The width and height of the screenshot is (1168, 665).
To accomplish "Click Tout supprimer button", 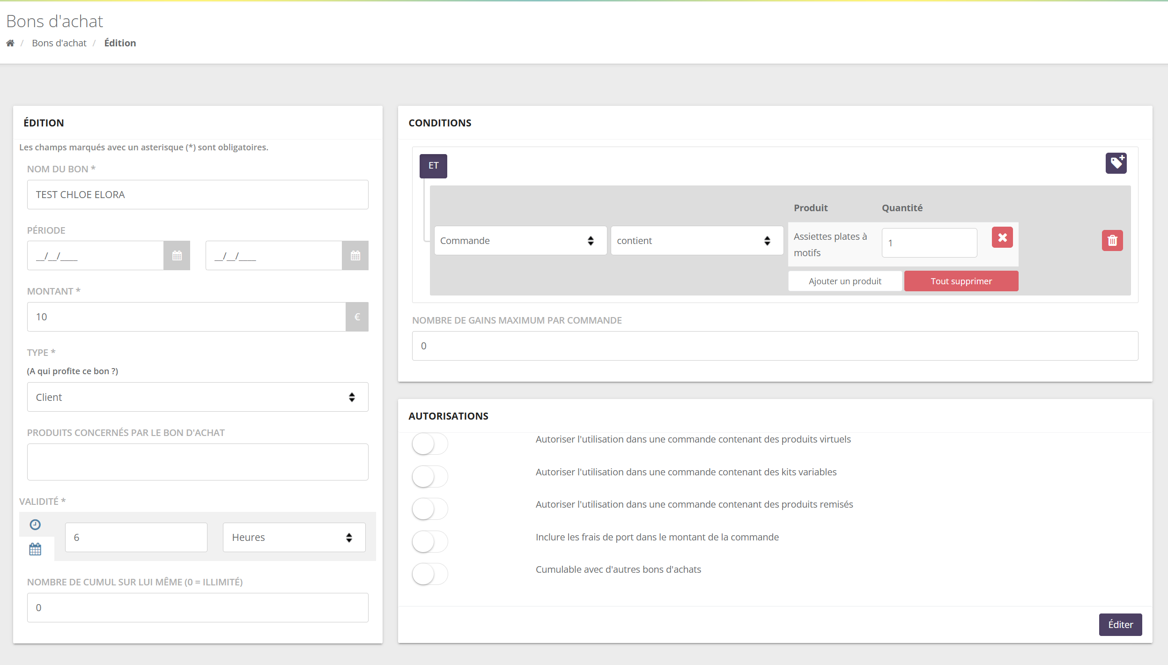I will pyautogui.click(x=961, y=281).
